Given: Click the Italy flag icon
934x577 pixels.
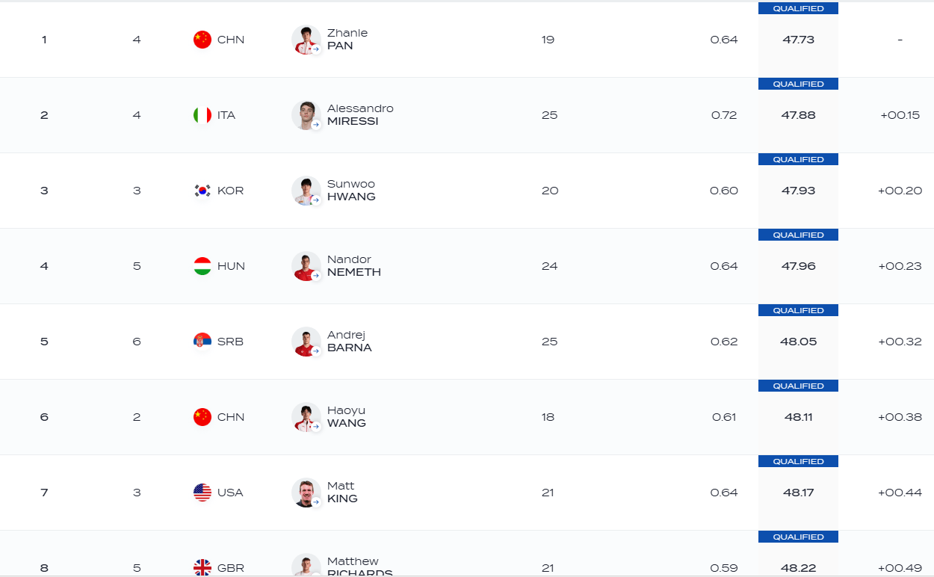Looking at the screenshot, I should pyautogui.click(x=202, y=115).
